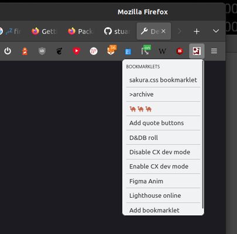The height and width of the screenshot is (234, 237).
Task: Click the bookmarklets extension toolbar icon
Action: [197, 51]
